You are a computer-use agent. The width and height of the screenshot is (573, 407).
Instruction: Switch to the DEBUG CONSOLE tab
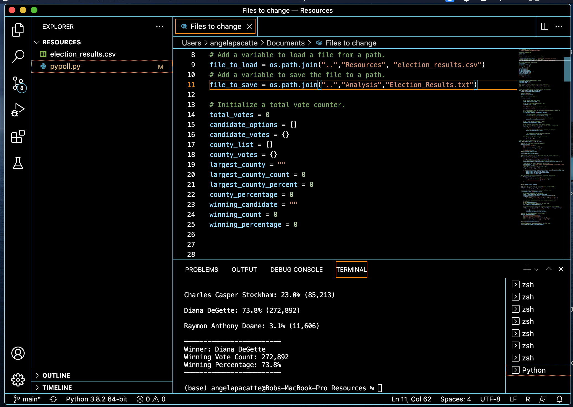click(296, 269)
